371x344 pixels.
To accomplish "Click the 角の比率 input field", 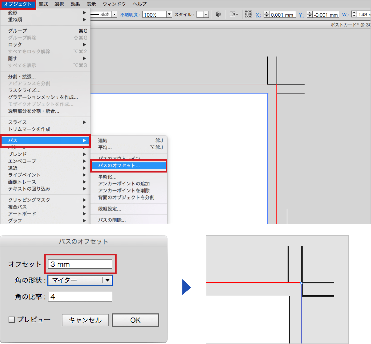I will click(x=80, y=297).
